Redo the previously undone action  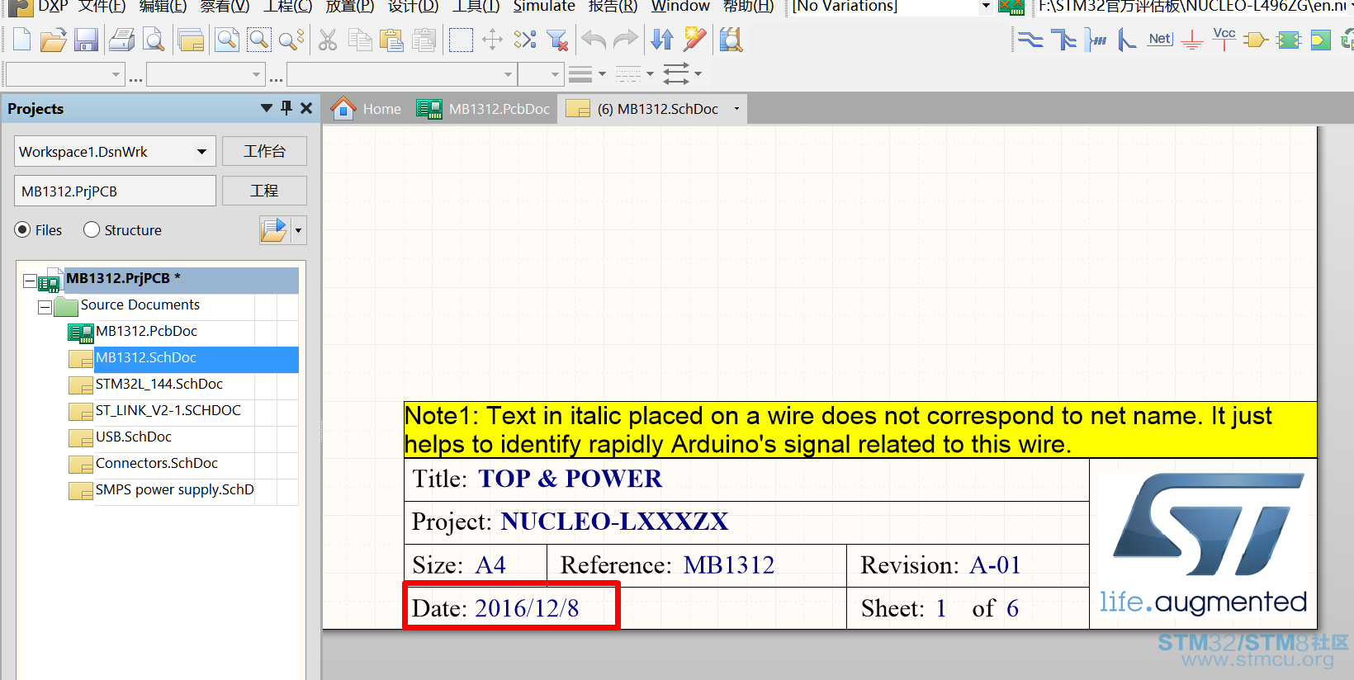[x=626, y=40]
